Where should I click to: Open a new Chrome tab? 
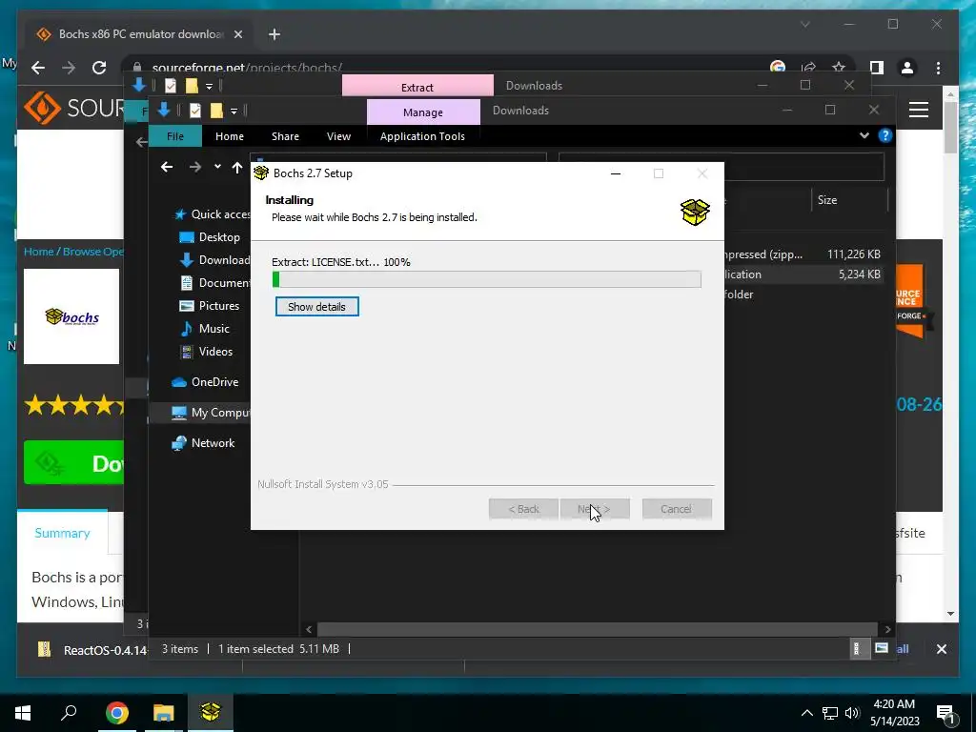(274, 34)
